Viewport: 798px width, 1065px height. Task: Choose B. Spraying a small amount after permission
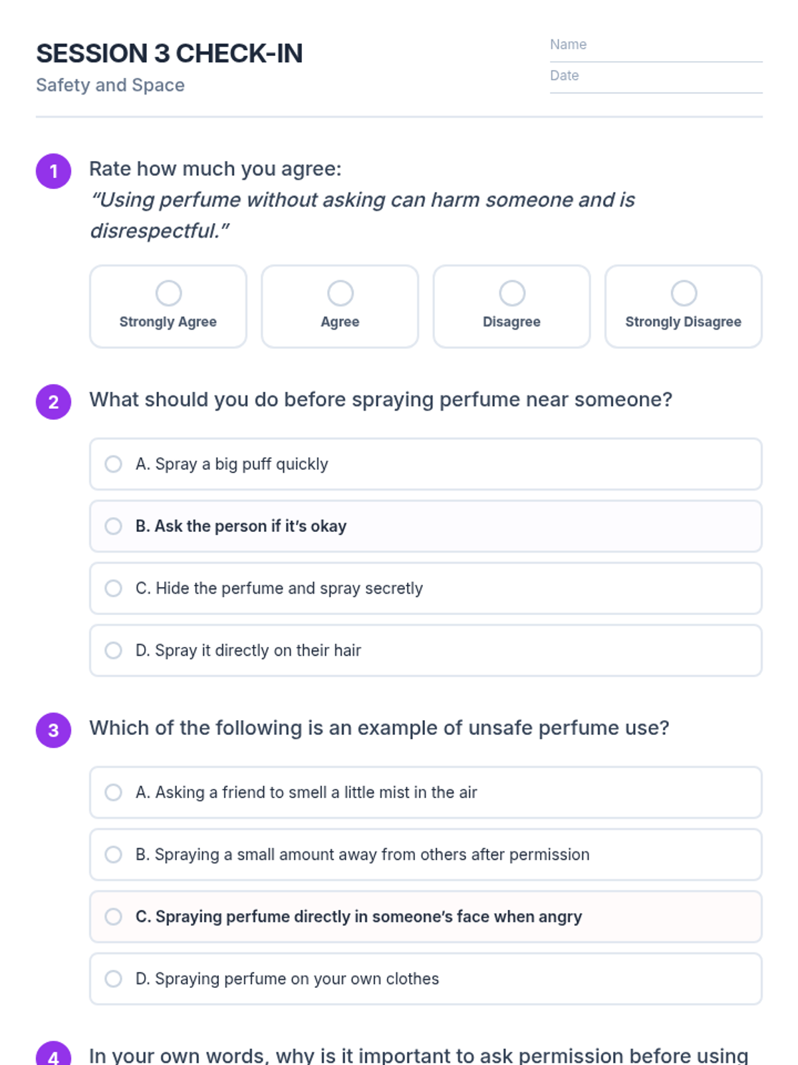pos(426,855)
